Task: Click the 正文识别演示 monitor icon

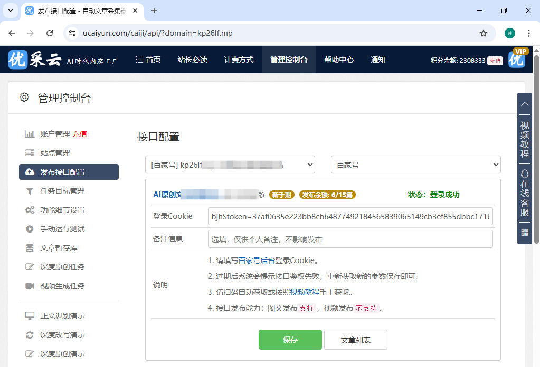Action: (31, 316)
